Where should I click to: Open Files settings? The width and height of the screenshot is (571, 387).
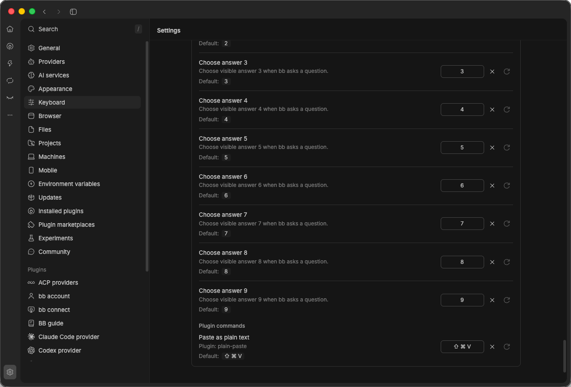82,129
